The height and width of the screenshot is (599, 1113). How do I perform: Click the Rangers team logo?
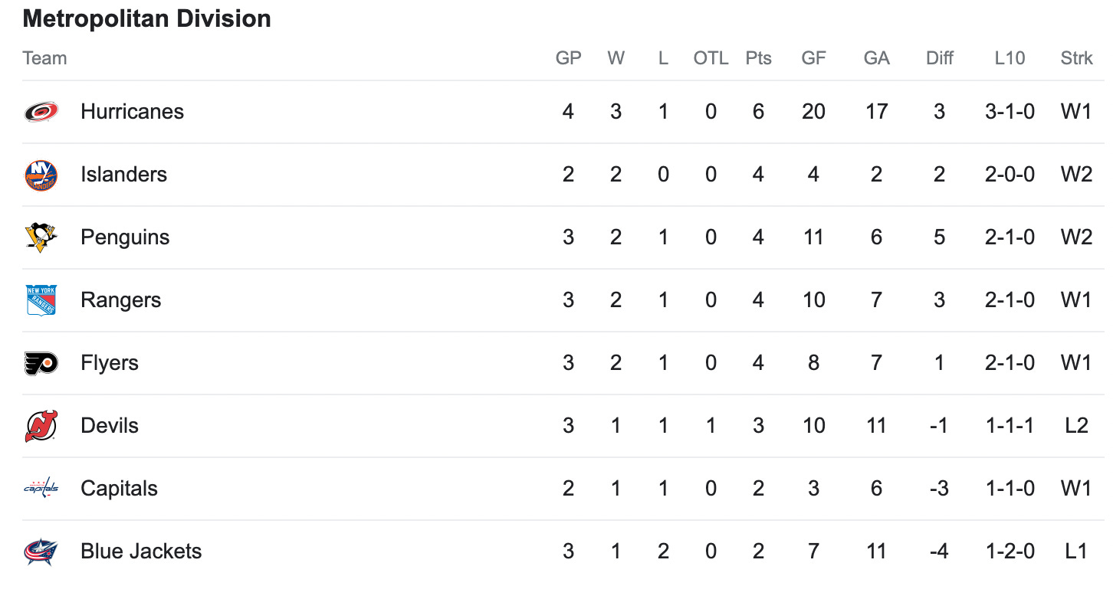41,300
